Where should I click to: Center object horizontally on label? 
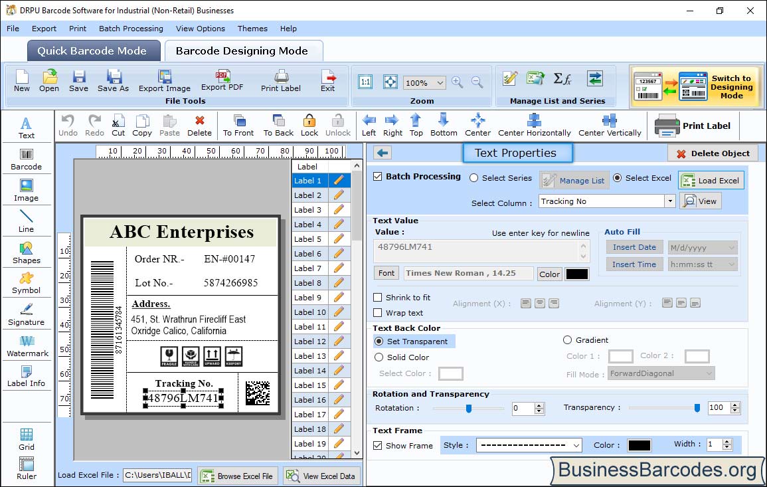(534, 124)
